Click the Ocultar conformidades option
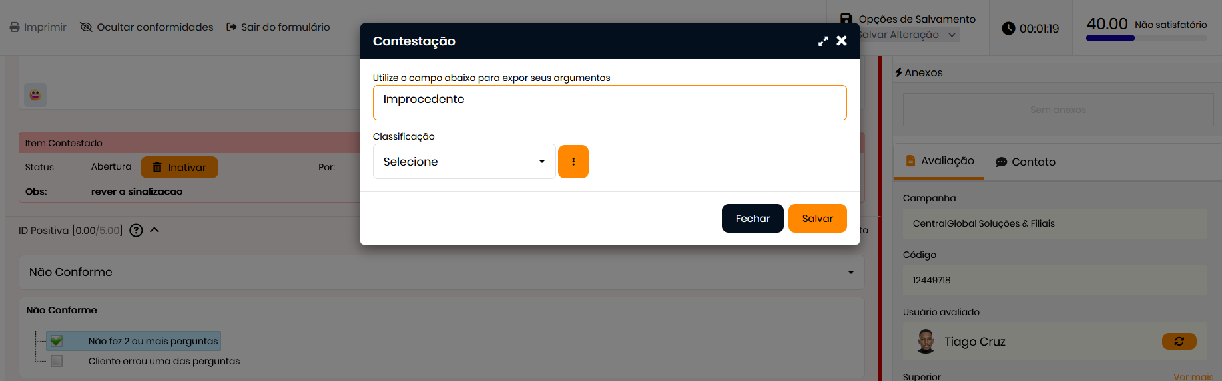This screenshot has height=381, width=1222. click(x=147, y=27)
